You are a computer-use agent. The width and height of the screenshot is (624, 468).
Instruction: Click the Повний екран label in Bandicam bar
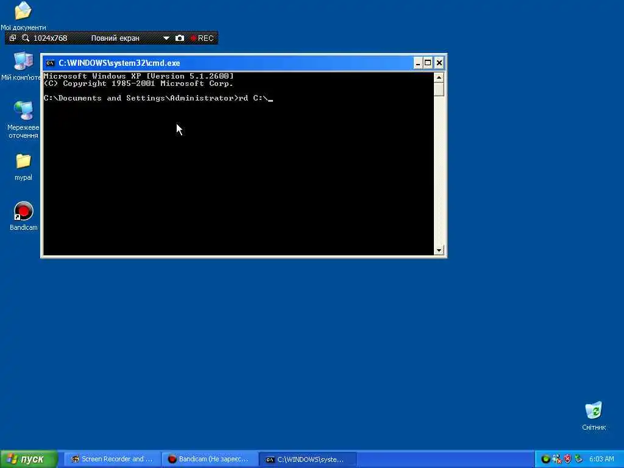pyautogui.click(x=115, y=38)
